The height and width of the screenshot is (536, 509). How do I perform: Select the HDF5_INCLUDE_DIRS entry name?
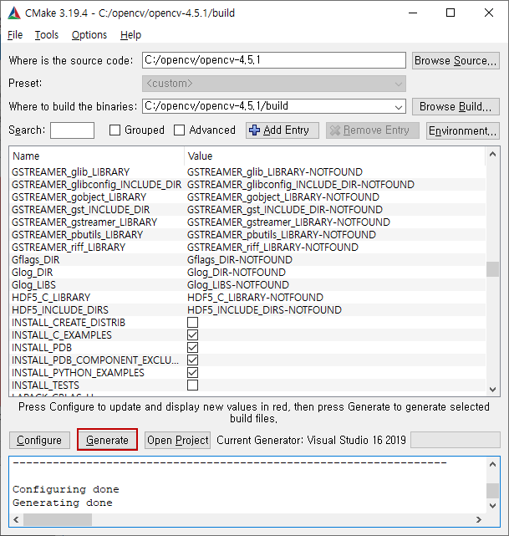click(x=60, y=310)
